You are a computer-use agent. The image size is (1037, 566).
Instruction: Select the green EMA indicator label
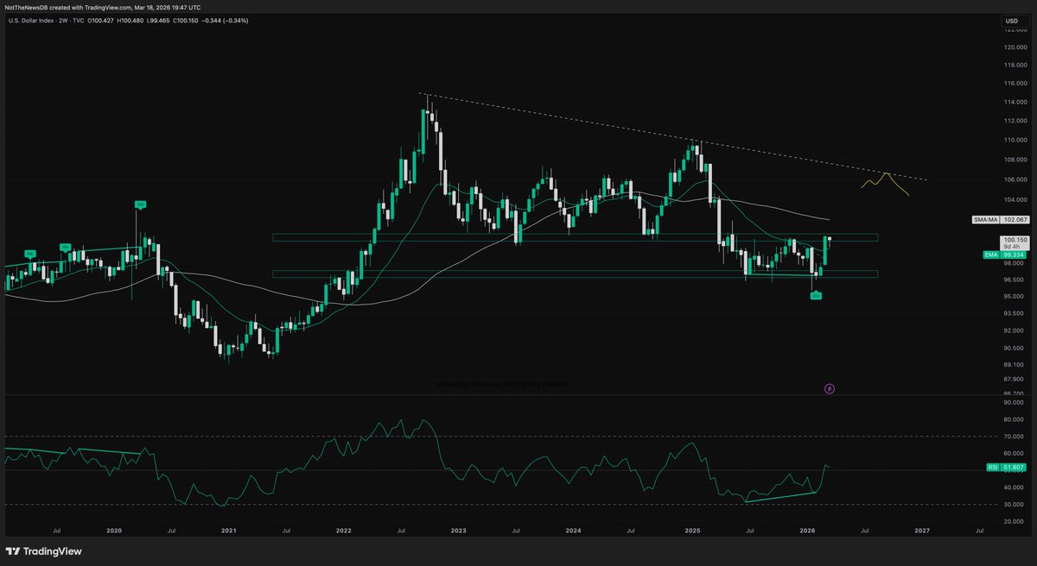click(x=990, y=255)
